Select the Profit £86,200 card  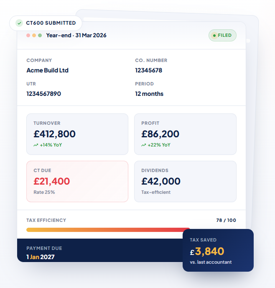click(185, 134)
